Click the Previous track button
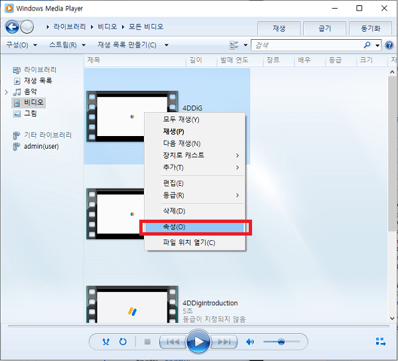 [173, 342]
